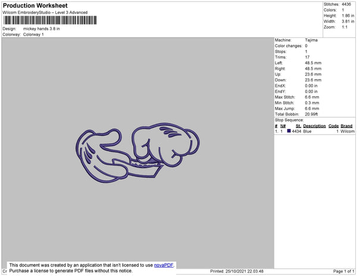This screenshot has width=357, height=276.
Task: Select the 'Production Worksheet' heading
Action: [35, 5]
